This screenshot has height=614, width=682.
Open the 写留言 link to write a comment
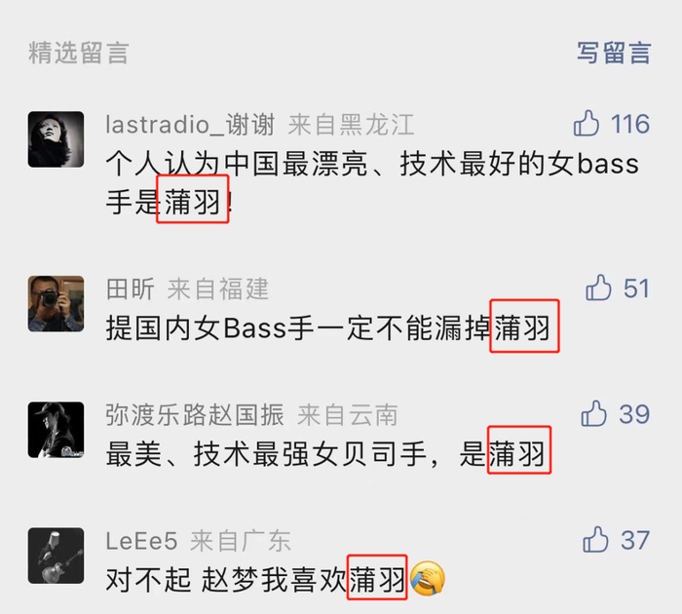click(614, 53)
